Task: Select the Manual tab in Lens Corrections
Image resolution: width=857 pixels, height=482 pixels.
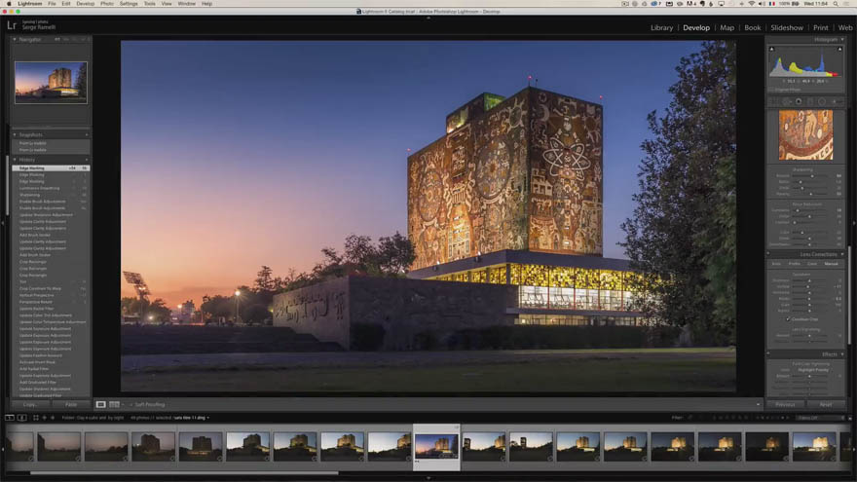Action: click(x=832, y=264)
